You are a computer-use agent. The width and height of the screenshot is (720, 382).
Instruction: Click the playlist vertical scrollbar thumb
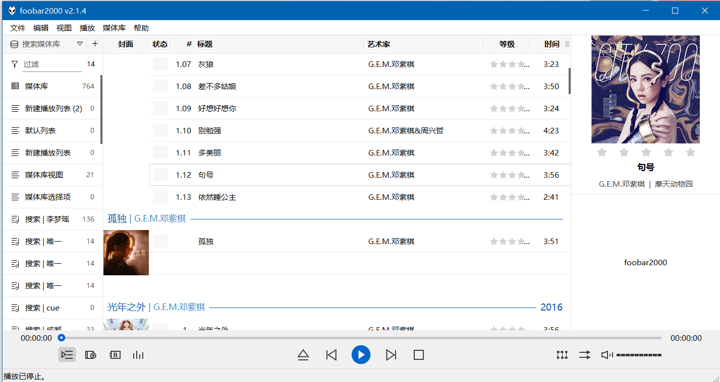570,82
